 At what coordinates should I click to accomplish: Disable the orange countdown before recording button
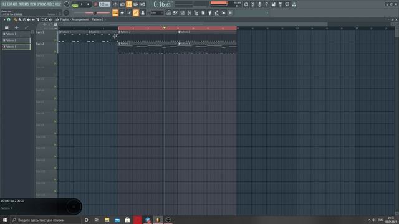click(x=129, y=4)
